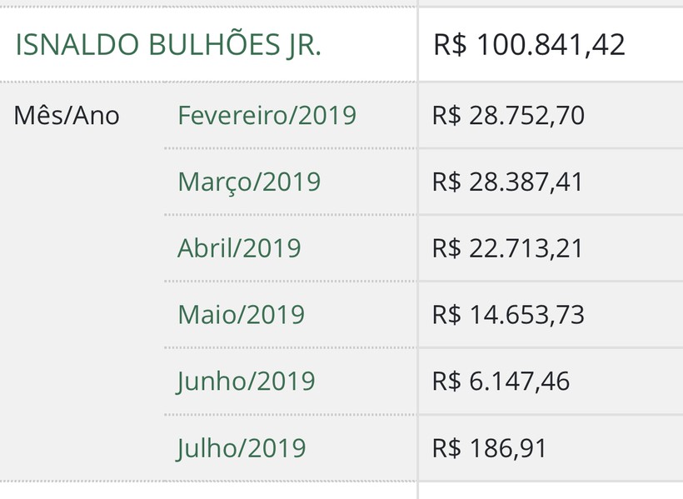Select the value R$ 14.653,73
Image resolution: width=683 pixels, height=499 pixels.
508,315
